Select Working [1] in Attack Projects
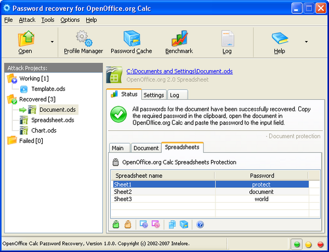The height and width of the screenshot is (252, 329). point(34,79)
